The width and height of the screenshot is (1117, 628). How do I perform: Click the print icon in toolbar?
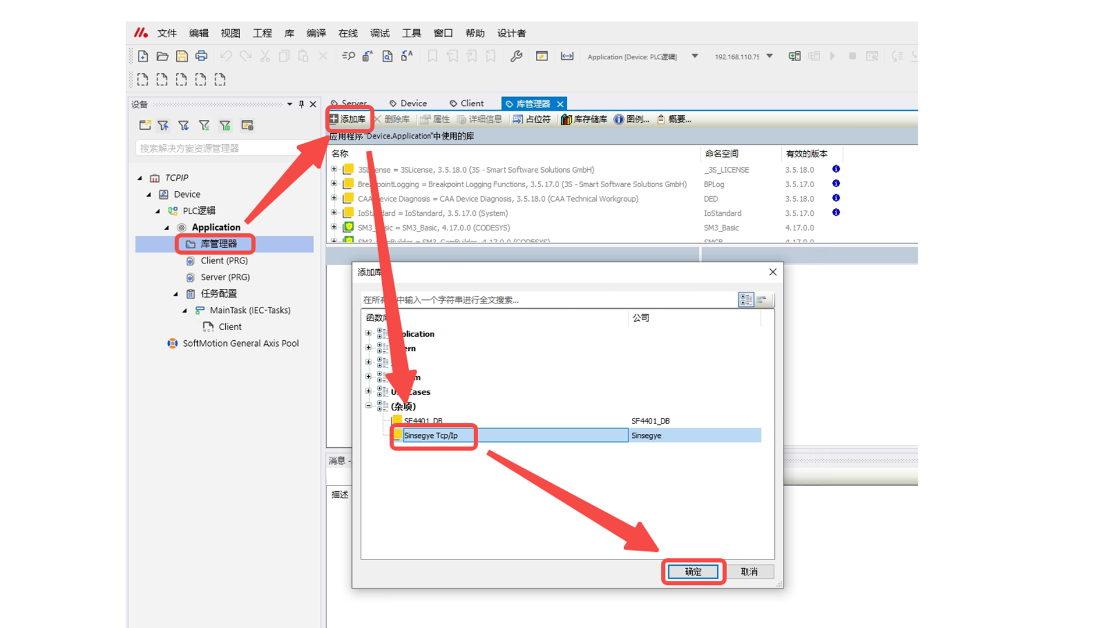pyautogui.click(x=201, y=56)
